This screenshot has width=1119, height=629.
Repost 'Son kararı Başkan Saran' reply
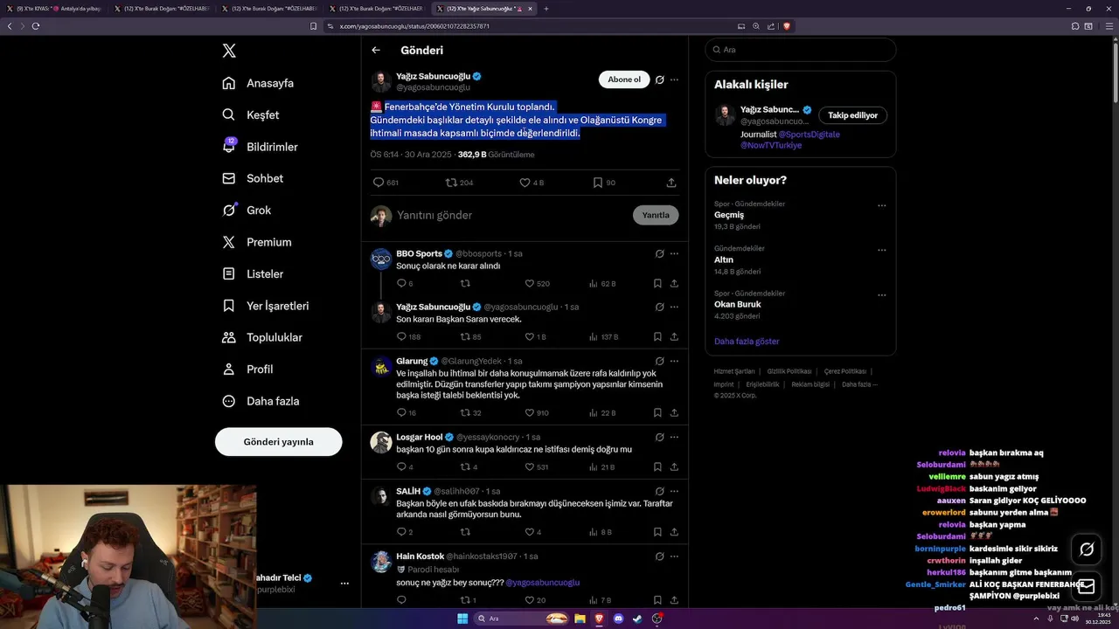point(470,336)
